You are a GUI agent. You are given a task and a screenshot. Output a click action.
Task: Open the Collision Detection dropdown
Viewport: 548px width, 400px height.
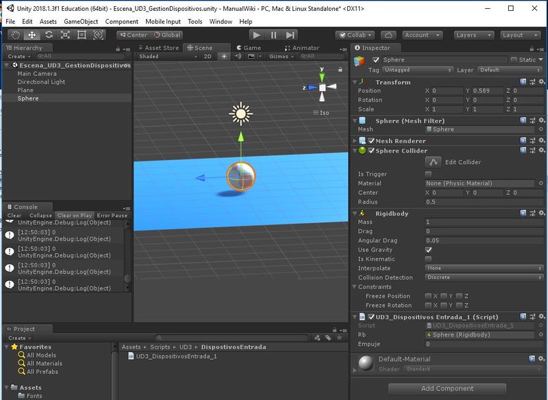(484, 277)
